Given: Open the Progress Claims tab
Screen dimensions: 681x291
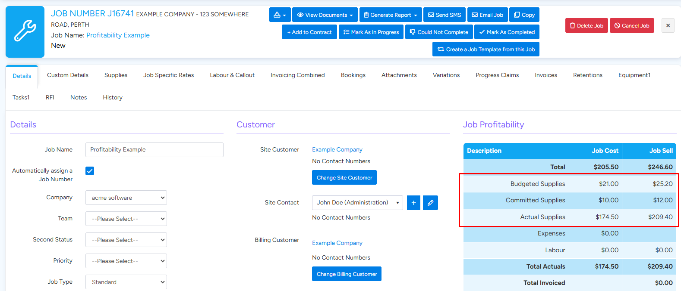Looking at the screenshot, I should [x=497, y=75].
